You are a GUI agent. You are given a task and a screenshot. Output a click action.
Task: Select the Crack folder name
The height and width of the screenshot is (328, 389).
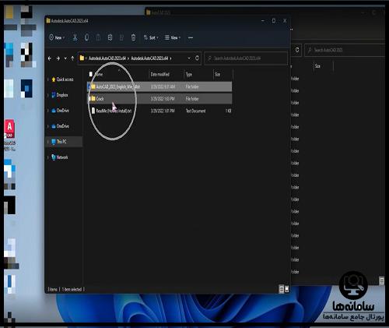[100, 99]
